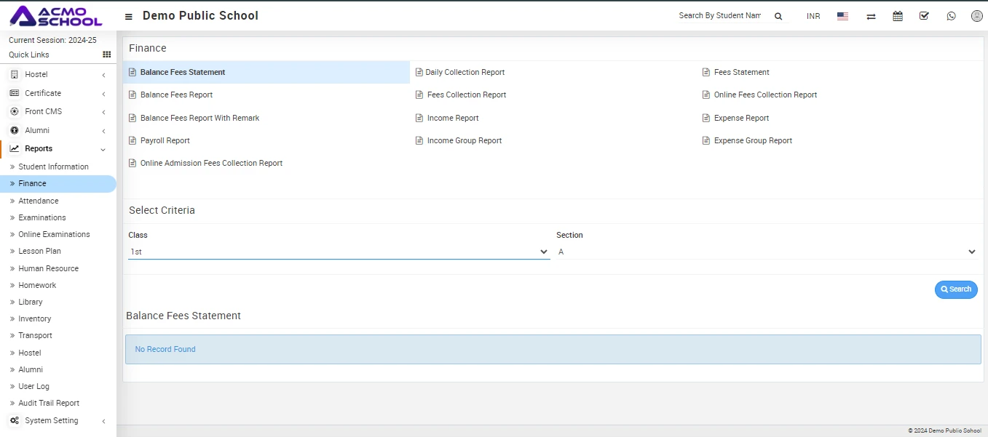Expand the System Setting menu
This screenshot has width=988, height=437.
click(x=58, y=420)
